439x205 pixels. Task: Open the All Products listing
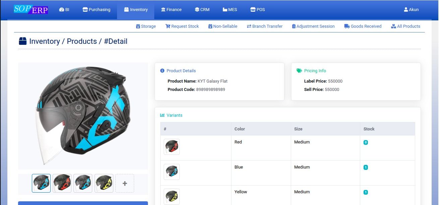(393, 26)
